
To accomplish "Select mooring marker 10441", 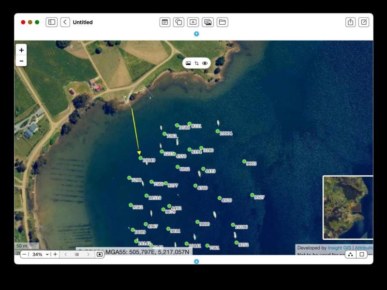I will tap(186, 244).
